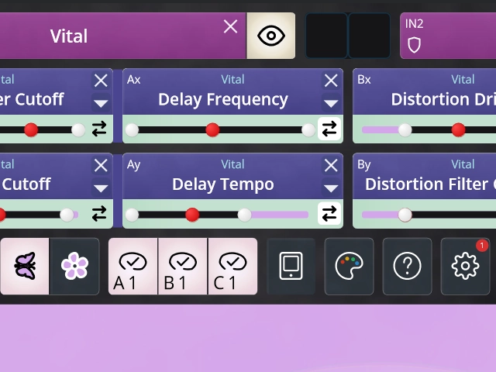Toggle the A 1 preset check button
This screenshot has width=496, height=372.
[x=133, y=266]
